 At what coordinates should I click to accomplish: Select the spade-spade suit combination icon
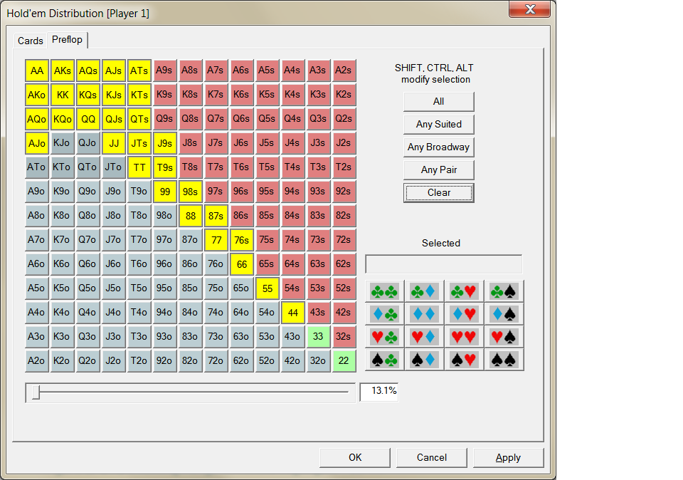click(x=504, y=360)
